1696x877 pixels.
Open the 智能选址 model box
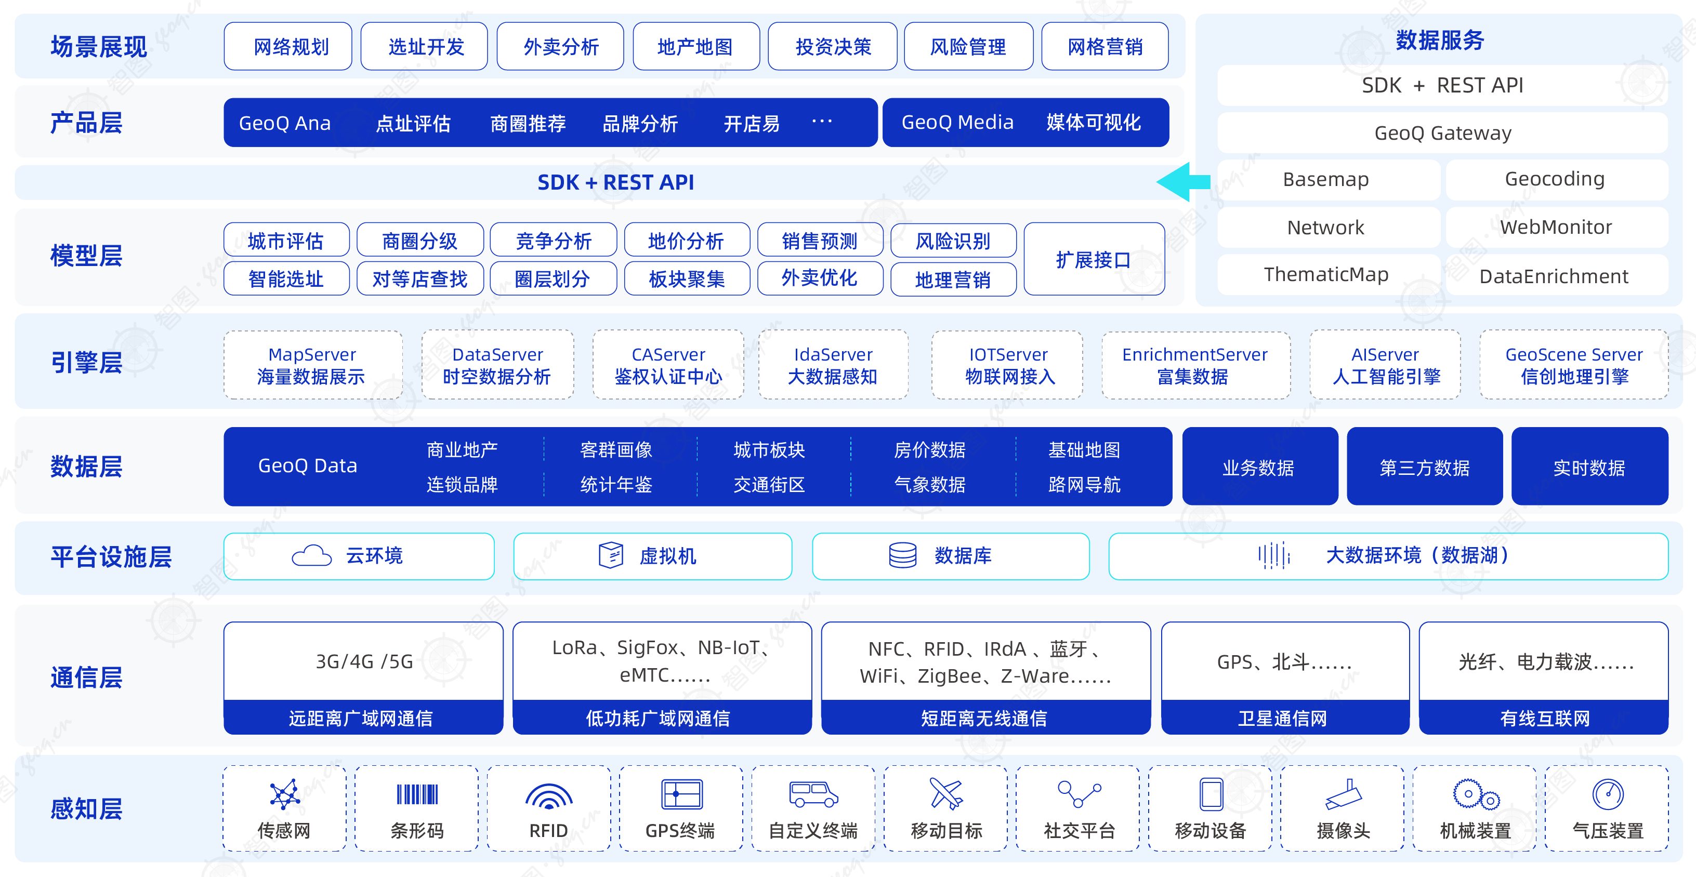click(x=286, y=278)
